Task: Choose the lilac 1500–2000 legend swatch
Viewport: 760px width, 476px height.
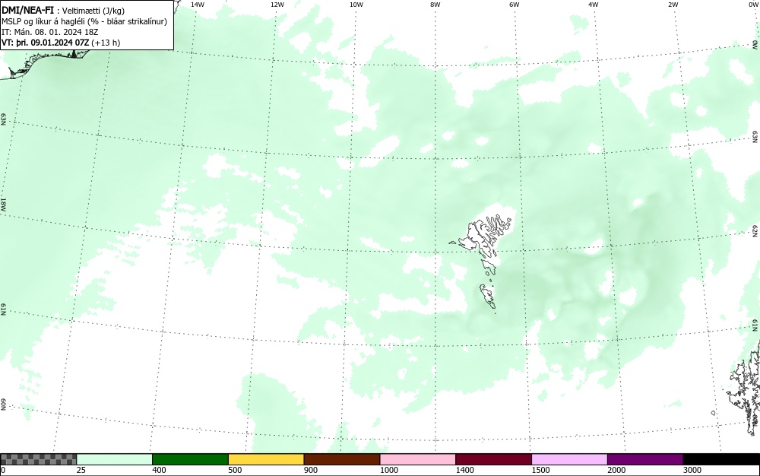Action: click(x=569, y=459)
